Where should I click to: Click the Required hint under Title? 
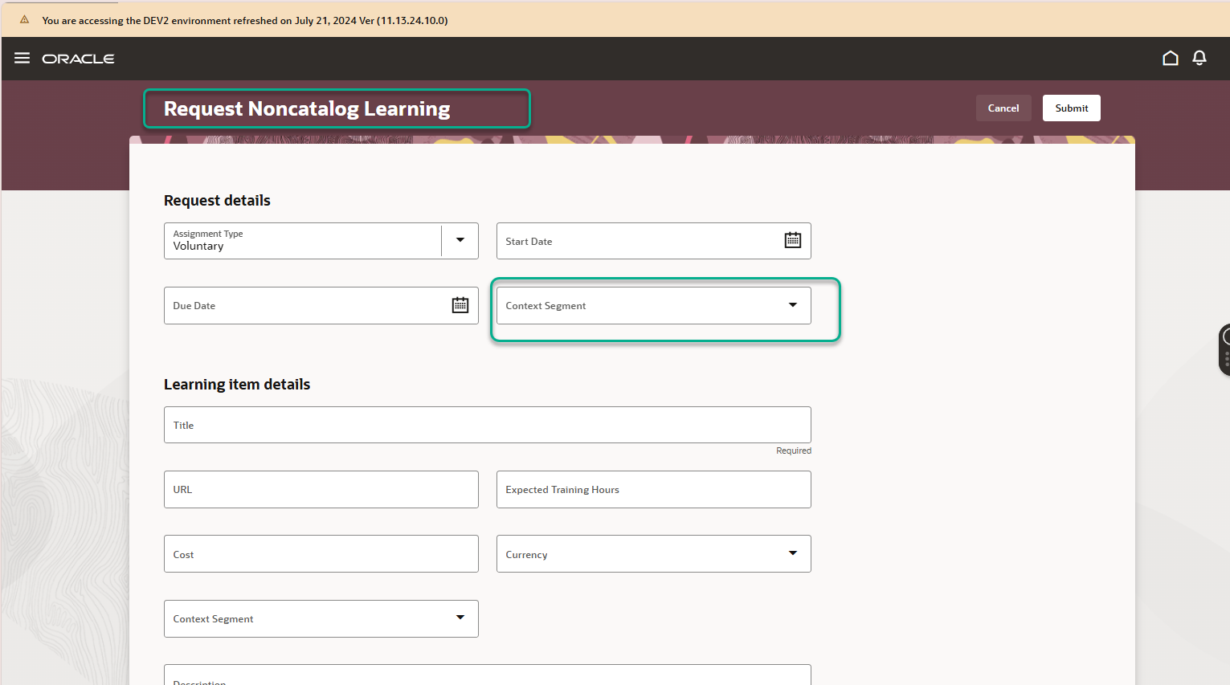pos(794,451)
